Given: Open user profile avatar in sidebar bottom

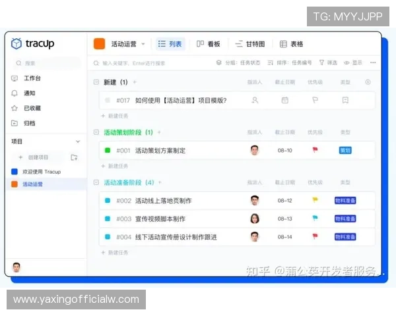Looking at the screenshot, I should click(16, 267).
